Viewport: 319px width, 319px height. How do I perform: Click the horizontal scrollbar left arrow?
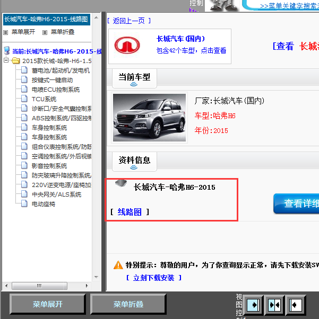pos(6,286)
